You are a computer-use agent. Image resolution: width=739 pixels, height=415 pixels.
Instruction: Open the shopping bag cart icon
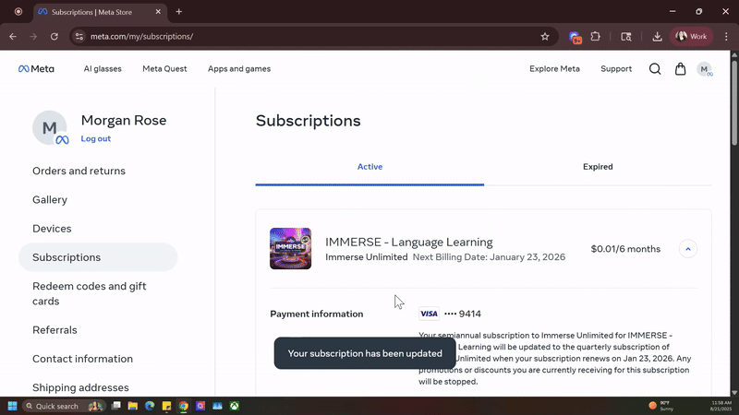680,69
